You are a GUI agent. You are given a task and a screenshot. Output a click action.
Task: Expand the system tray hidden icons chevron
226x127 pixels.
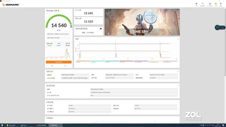199,125
